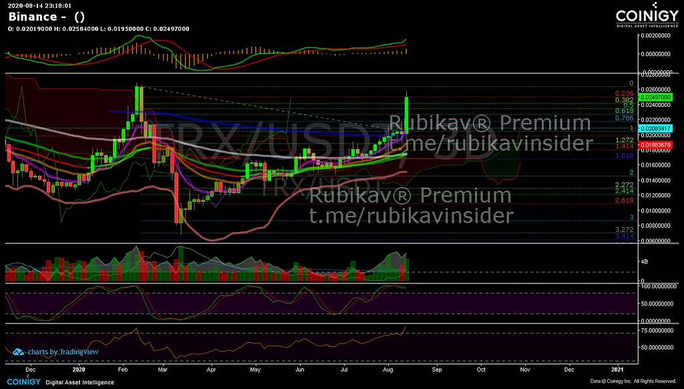Click the 0.01000000 price axis label
The height and width of the screenshot is (389, 684).
click(x=656, y=211)
